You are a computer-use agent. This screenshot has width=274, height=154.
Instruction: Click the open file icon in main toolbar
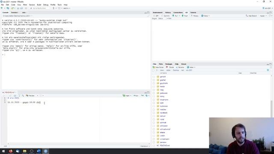[x=12, y=8]
